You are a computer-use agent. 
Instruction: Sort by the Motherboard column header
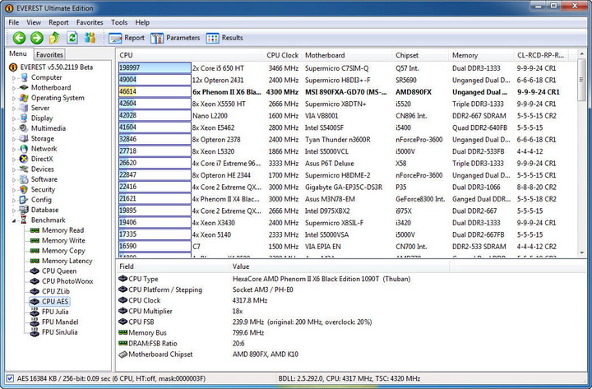[x=347, y=55]
